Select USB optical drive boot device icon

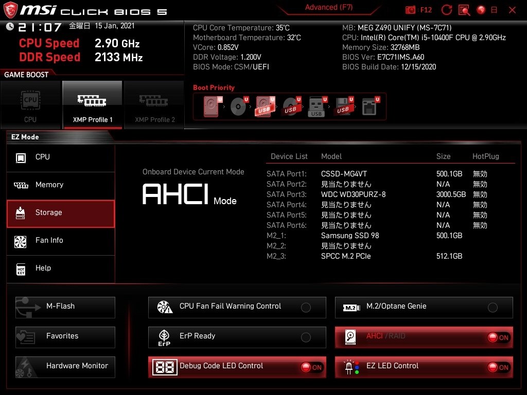click(x=291, y=107)
